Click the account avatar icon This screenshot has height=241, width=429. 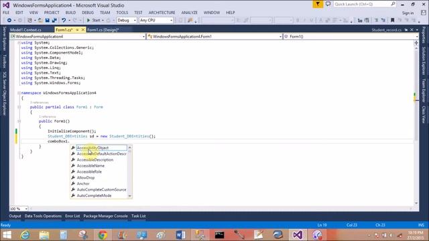click(423, 13)
